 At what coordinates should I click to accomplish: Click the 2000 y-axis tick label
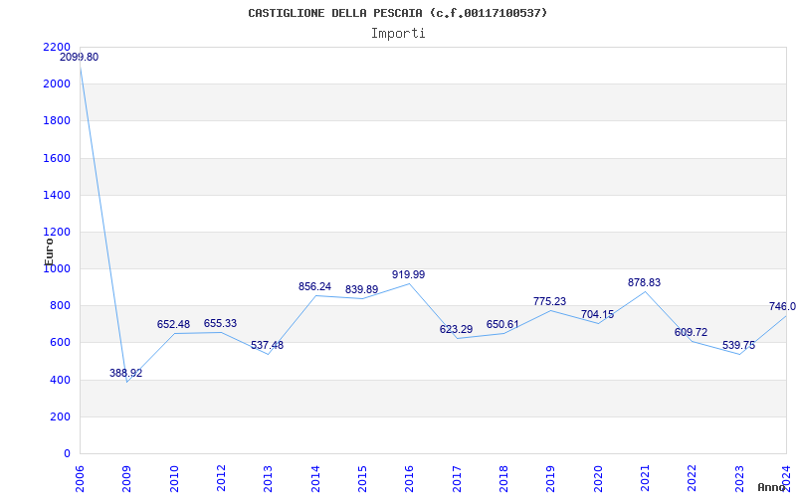(57, 84)
